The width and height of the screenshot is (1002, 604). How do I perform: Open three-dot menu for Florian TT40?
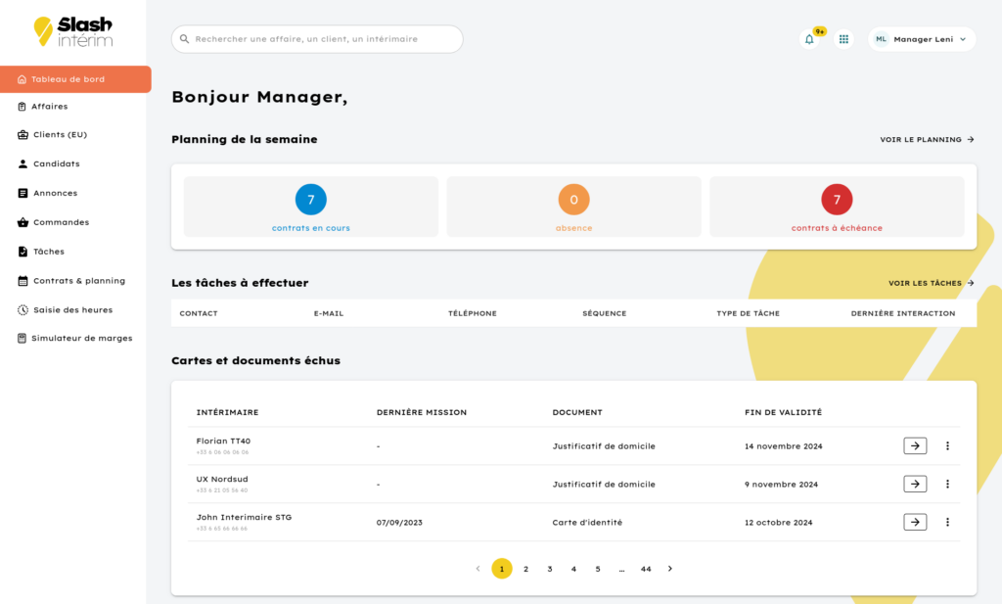947,446
